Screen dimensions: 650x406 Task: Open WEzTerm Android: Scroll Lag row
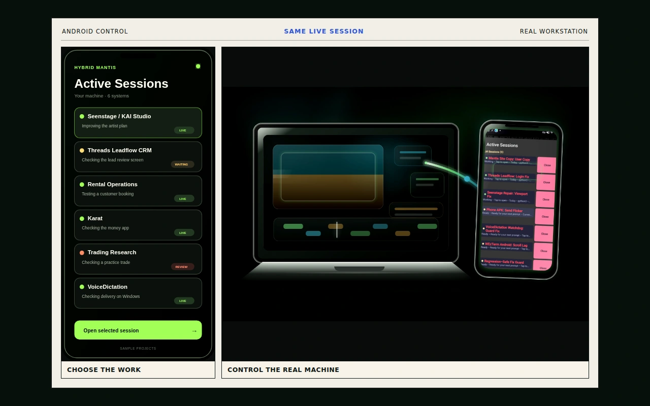point(506,247)
